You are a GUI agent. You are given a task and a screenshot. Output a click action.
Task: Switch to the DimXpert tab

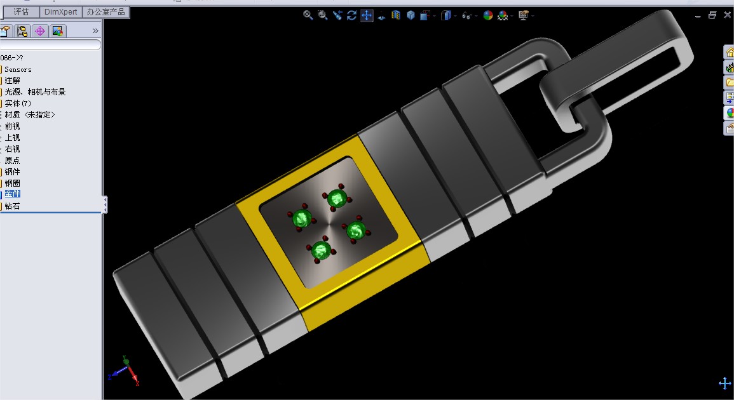61,11
